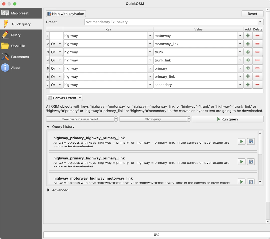Delete the secondary row
This screenshot has width=270, height=239.
257,85
